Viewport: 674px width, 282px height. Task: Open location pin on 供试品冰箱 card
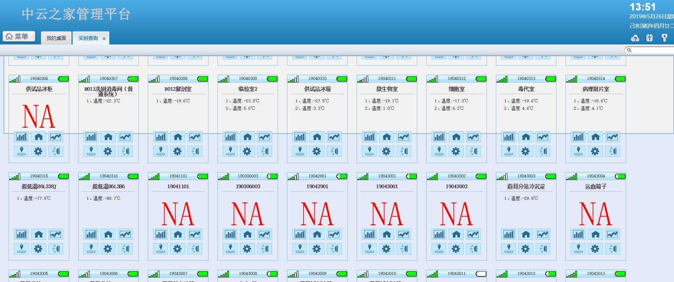(300, 151)
